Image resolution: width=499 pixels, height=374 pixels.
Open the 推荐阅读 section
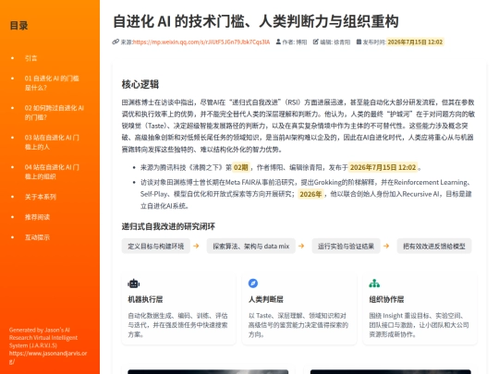pyautogui.click(x=37, y=217)
